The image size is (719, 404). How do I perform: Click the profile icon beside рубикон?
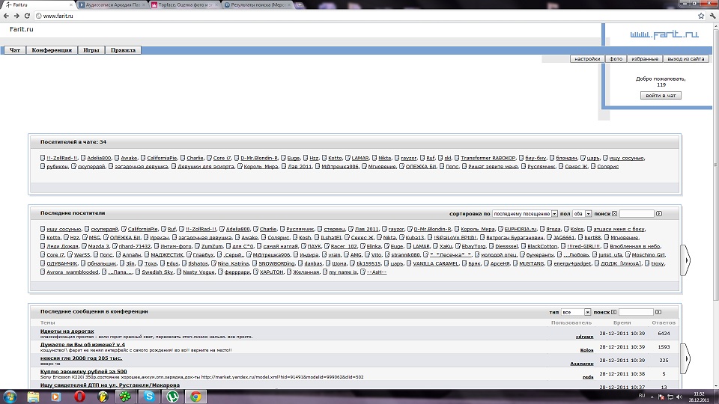pos(43,166)
